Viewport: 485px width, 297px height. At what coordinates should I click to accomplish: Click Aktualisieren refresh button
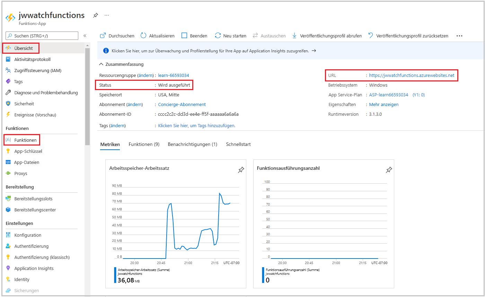[x=158, y=36]
